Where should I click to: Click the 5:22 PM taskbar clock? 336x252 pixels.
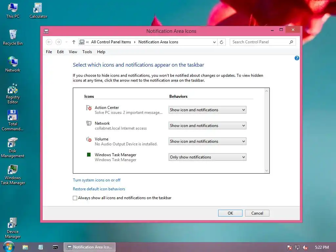point(322,247)
